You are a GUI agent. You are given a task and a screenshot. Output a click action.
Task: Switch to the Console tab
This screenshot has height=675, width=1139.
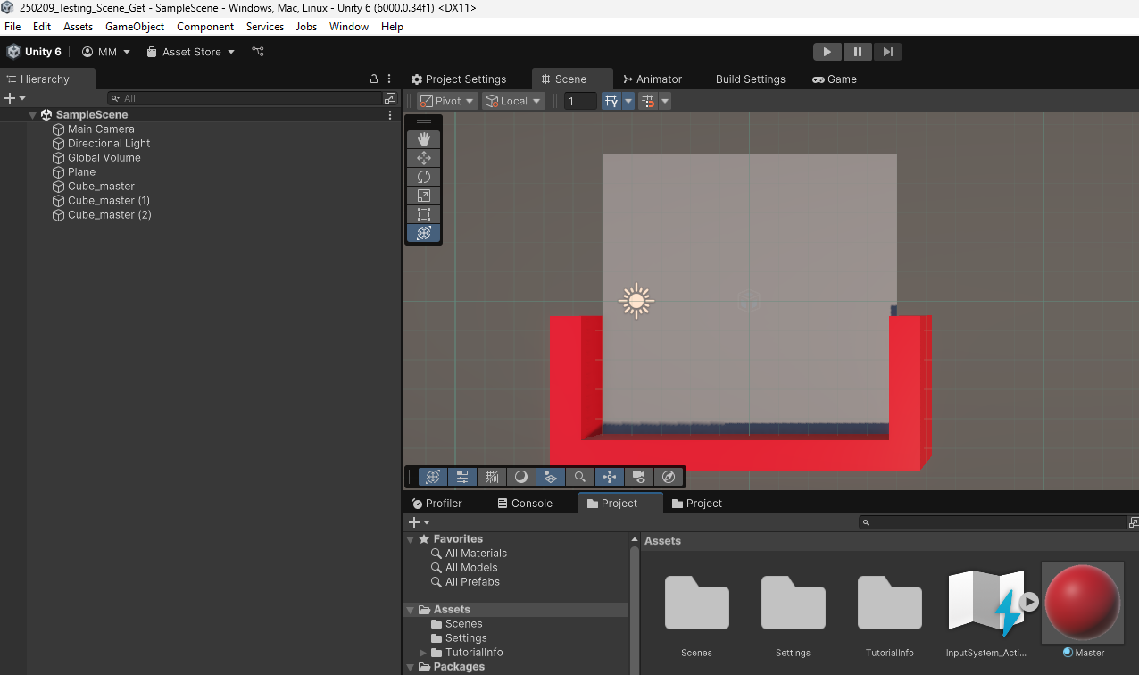tap(525, 504)
